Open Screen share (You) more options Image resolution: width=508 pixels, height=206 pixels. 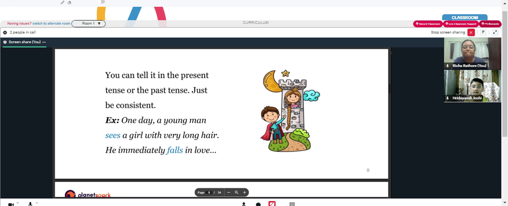[x=44, y=42]
